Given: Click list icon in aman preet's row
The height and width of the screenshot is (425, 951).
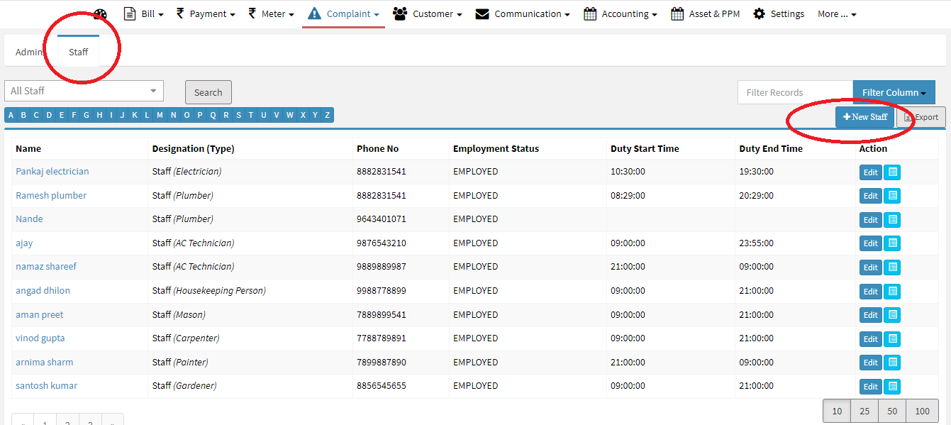Looking at the screenshot, I should point(892,315).
